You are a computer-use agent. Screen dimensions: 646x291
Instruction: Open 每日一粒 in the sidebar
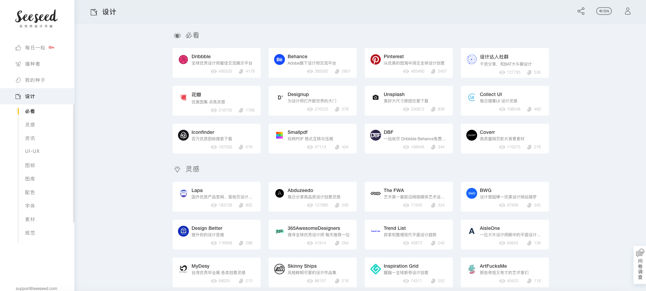point(35,48)
